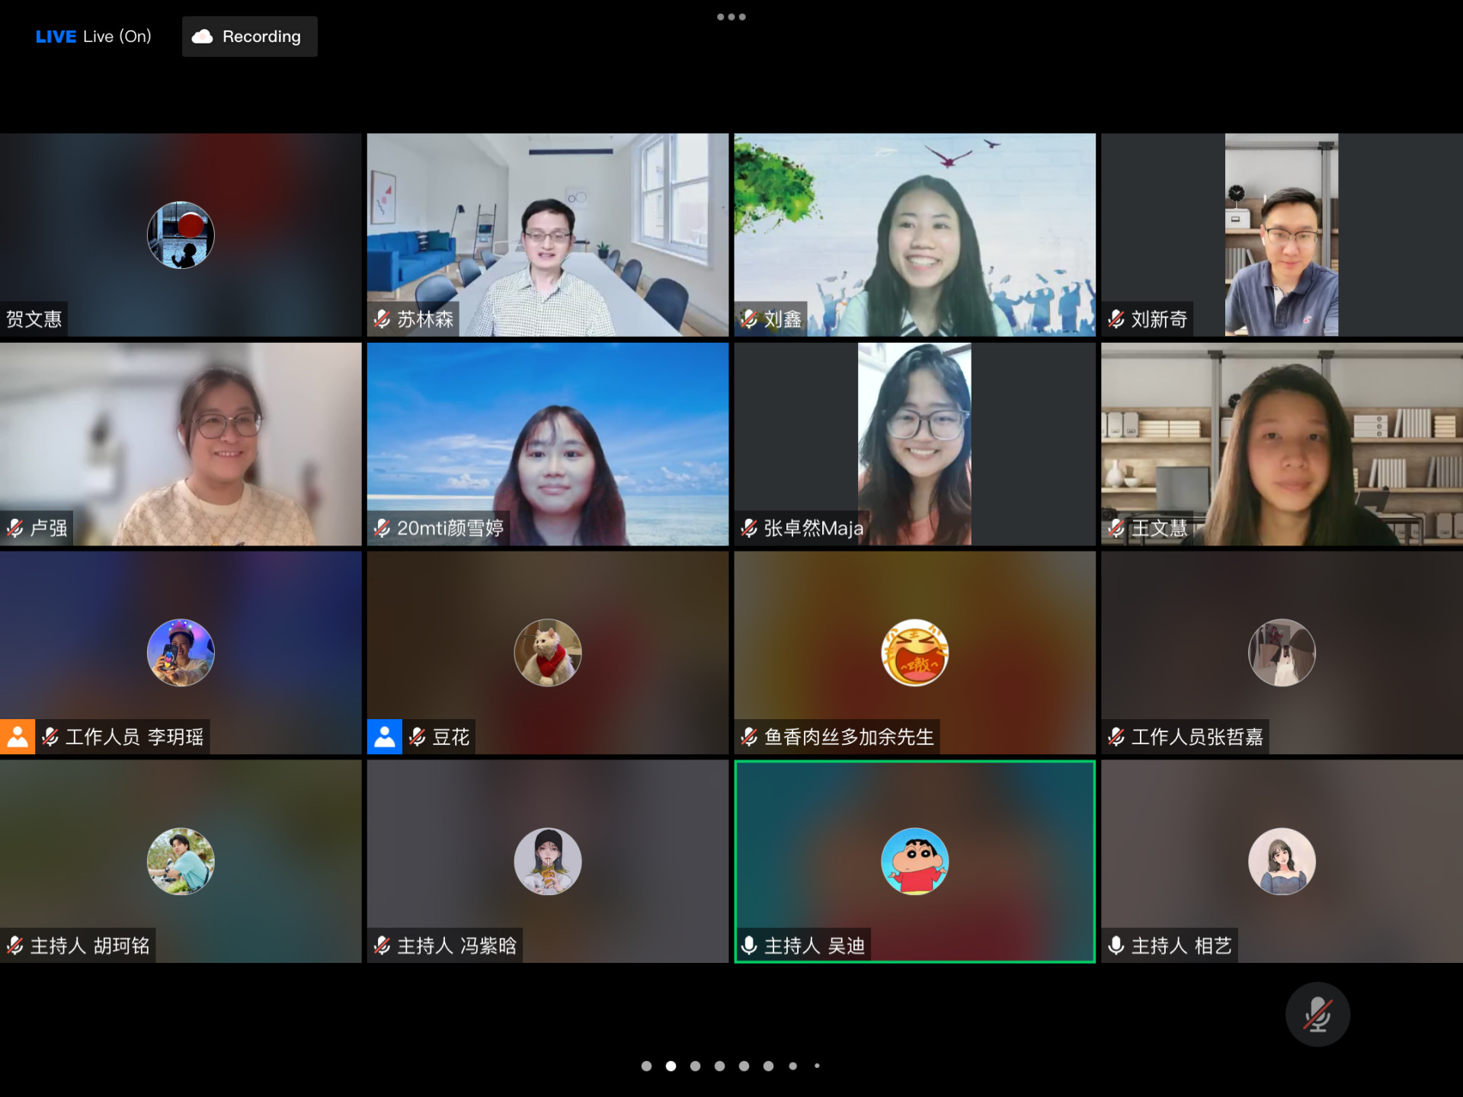Click the cloud Recording button
The width and height of the screenshot is (1463, 1097).
[249, 37]
